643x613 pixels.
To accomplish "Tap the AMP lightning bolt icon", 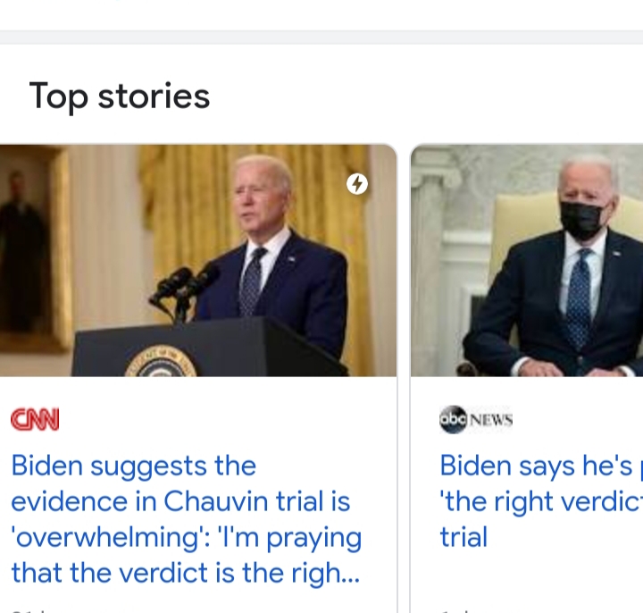I will (357, 184).
